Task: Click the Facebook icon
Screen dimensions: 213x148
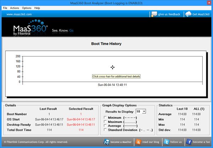Action: click(189, 142)
